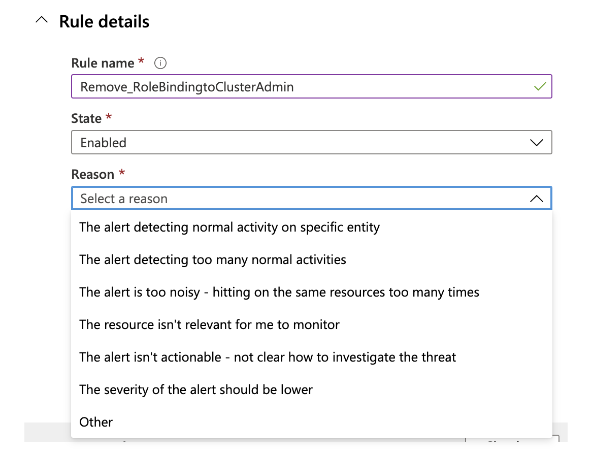This screenshot has width=592, height=454.
Task: Select reason detecting normal activity on specific entity
Action: [x=229, y=228]
